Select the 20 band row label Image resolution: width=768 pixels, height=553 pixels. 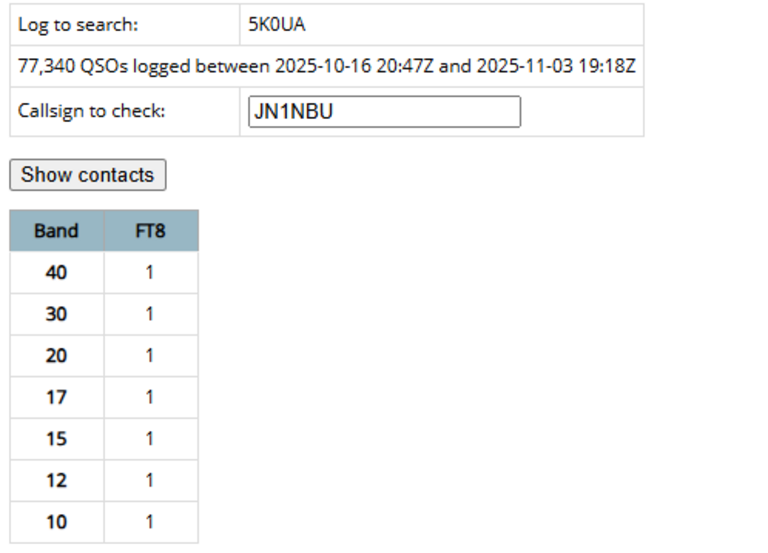[56, 355]
